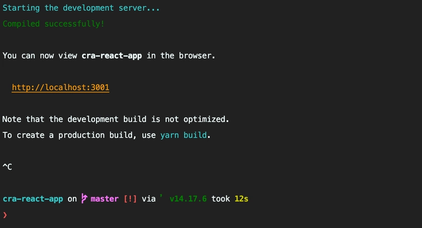Click 'Starting the development server...' line

pos(81,8)
